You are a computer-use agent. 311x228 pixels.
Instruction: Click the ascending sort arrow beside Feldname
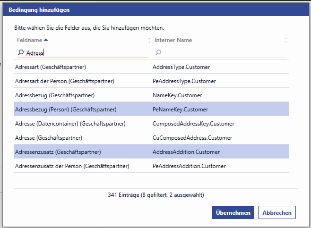(x=46, y=40)
